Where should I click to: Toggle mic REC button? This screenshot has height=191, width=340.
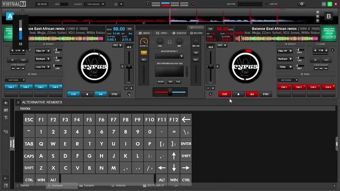pyautogui.click(x=196, y=59)
